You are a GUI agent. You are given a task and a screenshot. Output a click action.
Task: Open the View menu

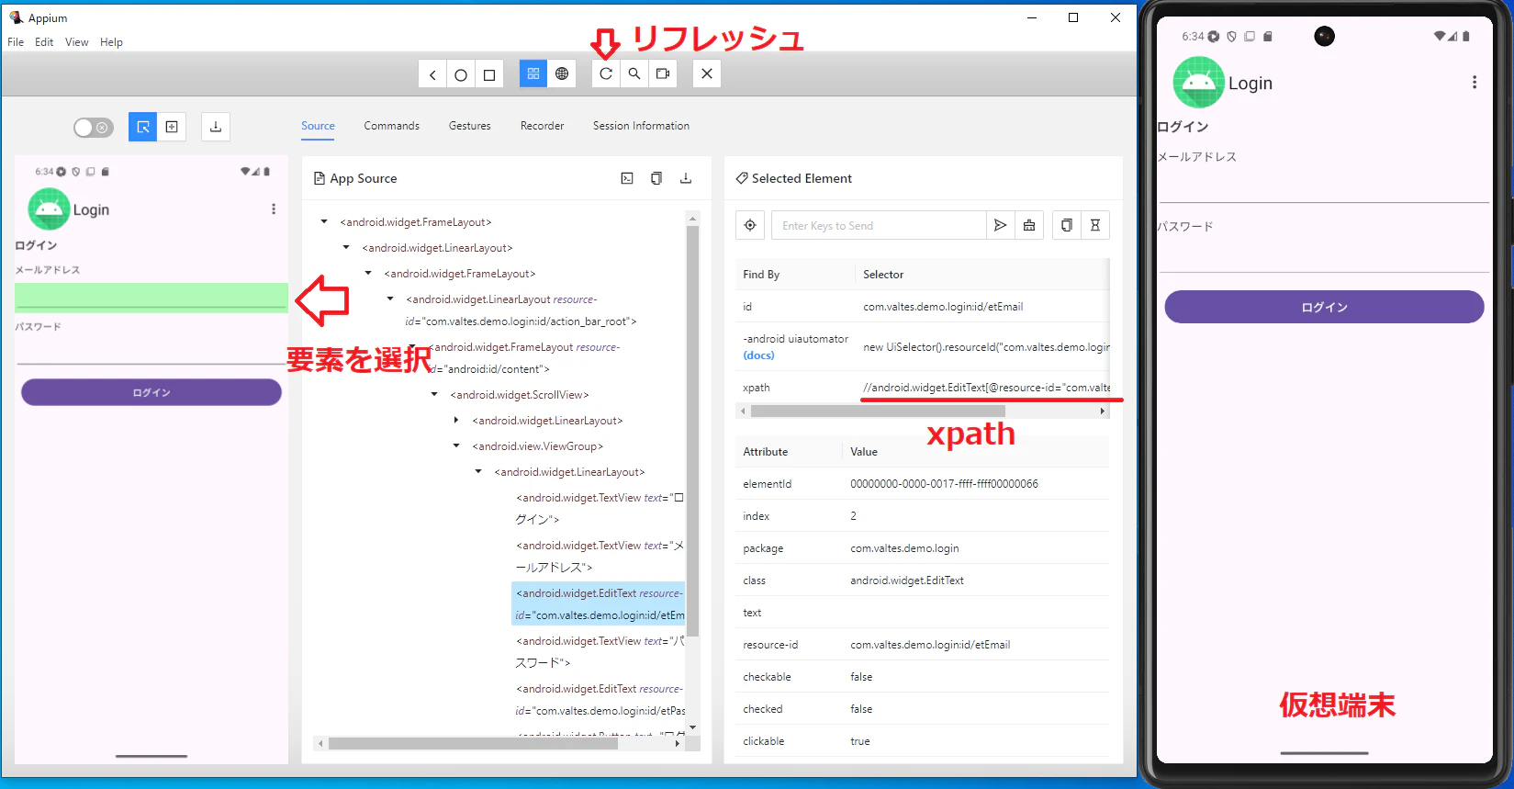click(77, 42)
